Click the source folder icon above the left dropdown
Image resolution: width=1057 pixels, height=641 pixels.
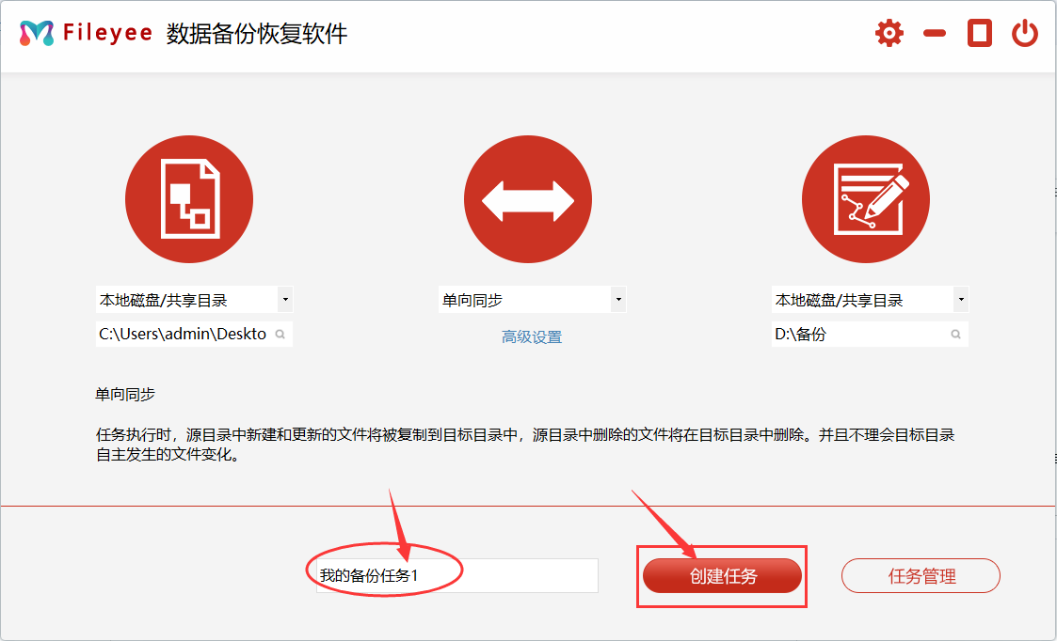coord(189,198)
